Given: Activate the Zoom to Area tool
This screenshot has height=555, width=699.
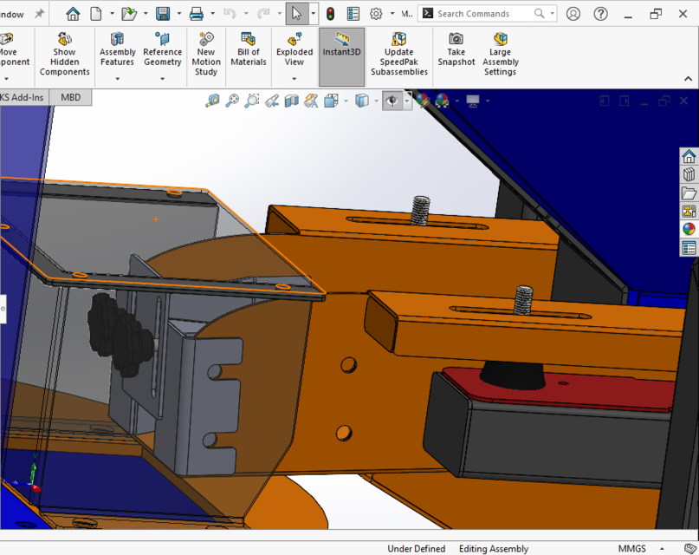Looking at the screenshot, I should tap(252, 101).
